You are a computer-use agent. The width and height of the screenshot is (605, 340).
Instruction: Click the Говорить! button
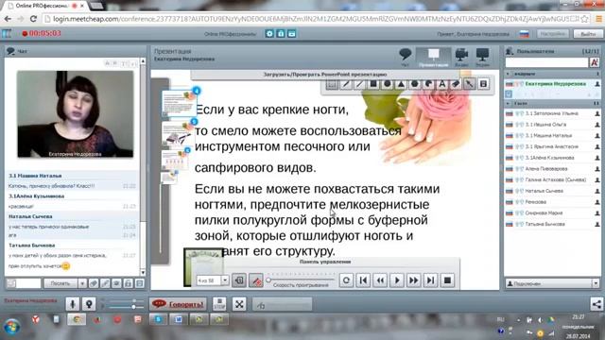click(178, 304)
